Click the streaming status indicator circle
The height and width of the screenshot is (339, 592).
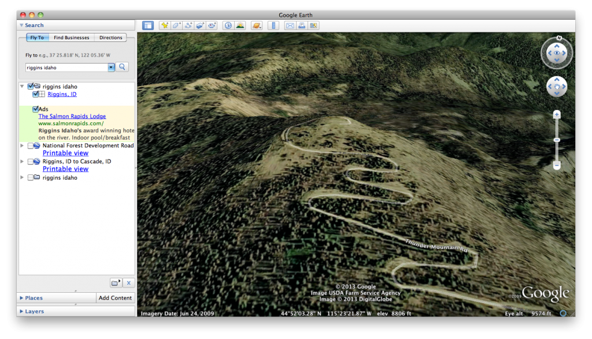[563, 314]
